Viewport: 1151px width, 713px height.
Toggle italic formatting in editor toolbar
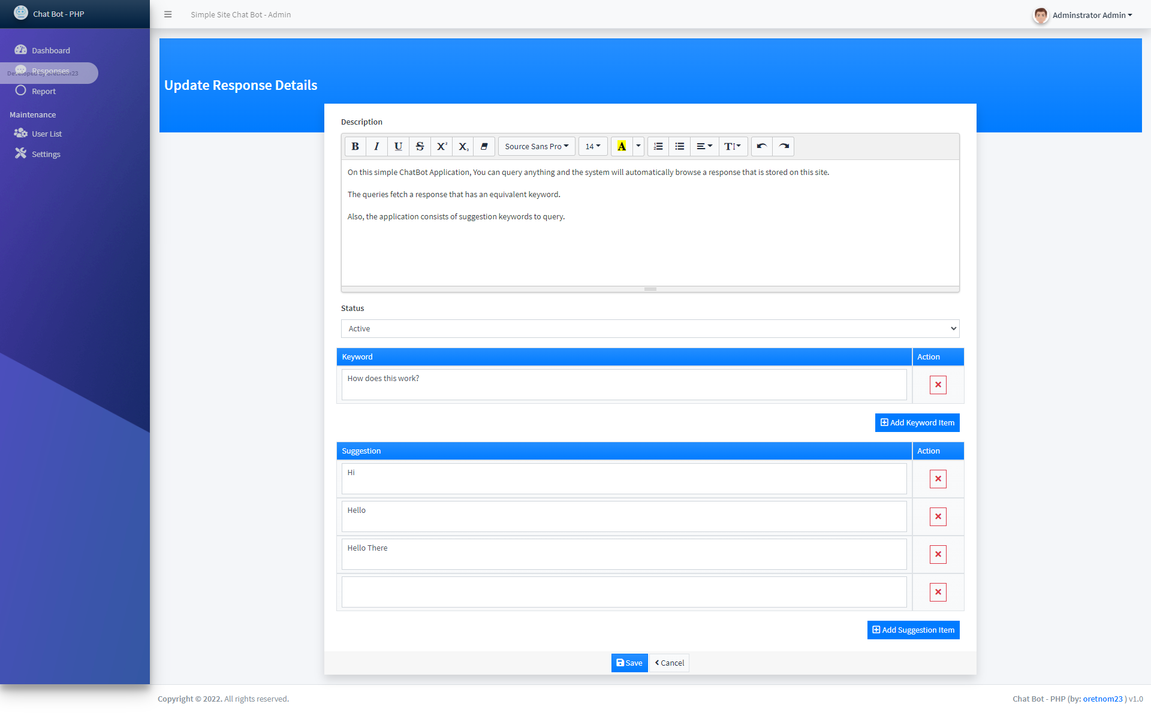click(x=376, y=146)
